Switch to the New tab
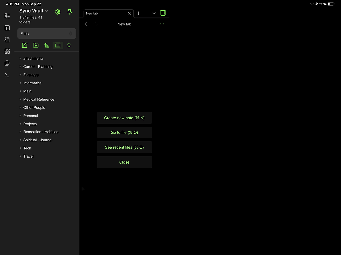341x255 pixels. [100, 13]
